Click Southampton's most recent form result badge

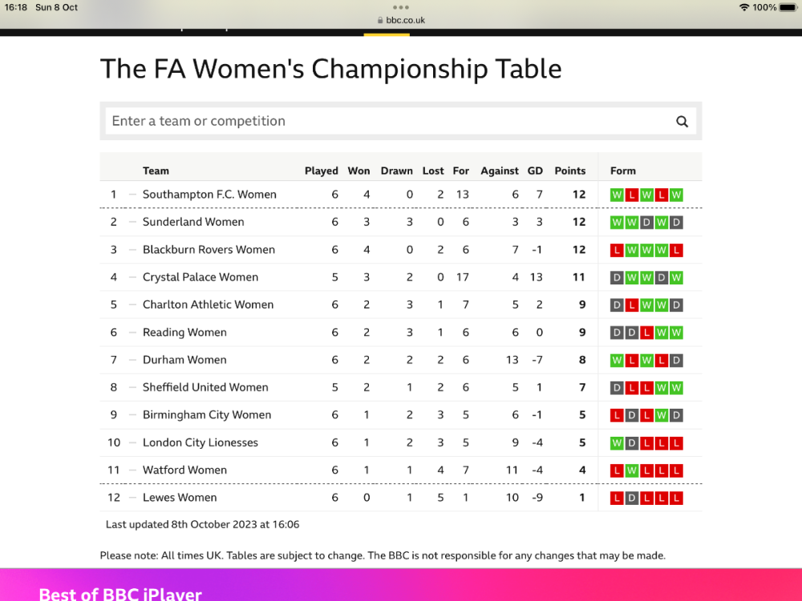click(x=677, y=195)
